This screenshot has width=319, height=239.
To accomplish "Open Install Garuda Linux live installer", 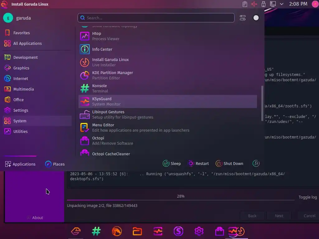I will [168, 62].
